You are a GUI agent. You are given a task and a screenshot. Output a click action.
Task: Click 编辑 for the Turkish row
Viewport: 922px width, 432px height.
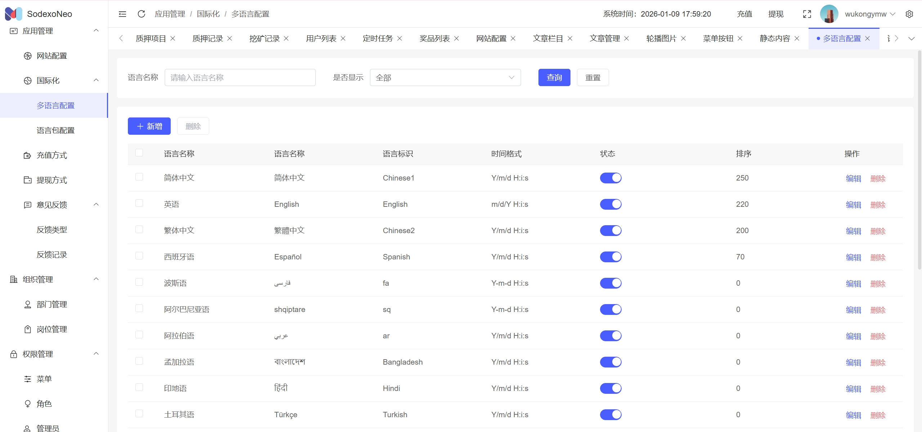[x=853, y=415]
